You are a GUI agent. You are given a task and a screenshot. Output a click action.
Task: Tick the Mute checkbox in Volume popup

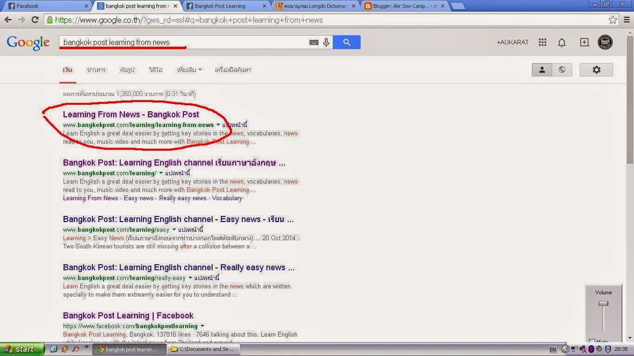pyautogui.click(x=592, y=342)
